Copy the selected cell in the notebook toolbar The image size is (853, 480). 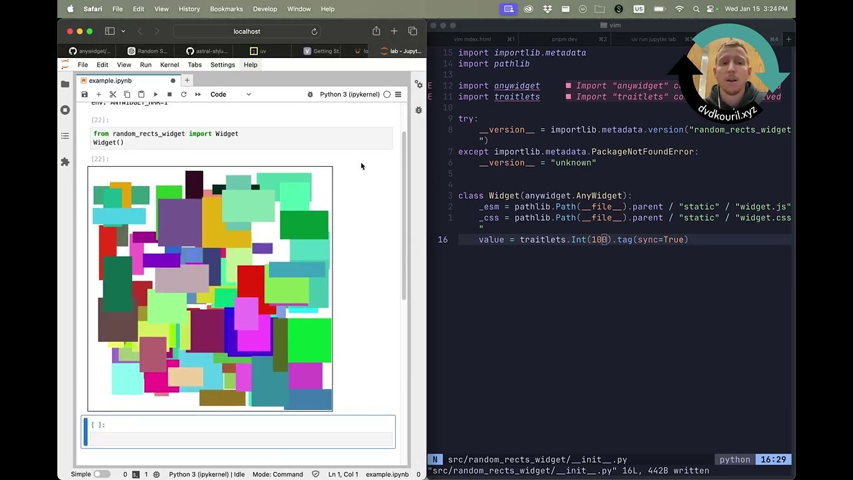(127, 95)
